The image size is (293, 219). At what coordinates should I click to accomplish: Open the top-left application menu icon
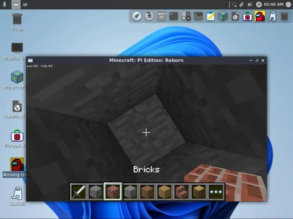[5, 4]
